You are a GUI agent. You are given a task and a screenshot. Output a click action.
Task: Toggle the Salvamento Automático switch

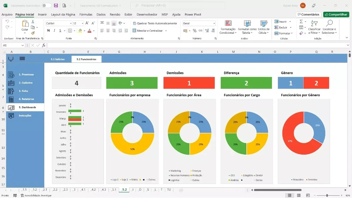pyautogui.click(x=46, y=6)
